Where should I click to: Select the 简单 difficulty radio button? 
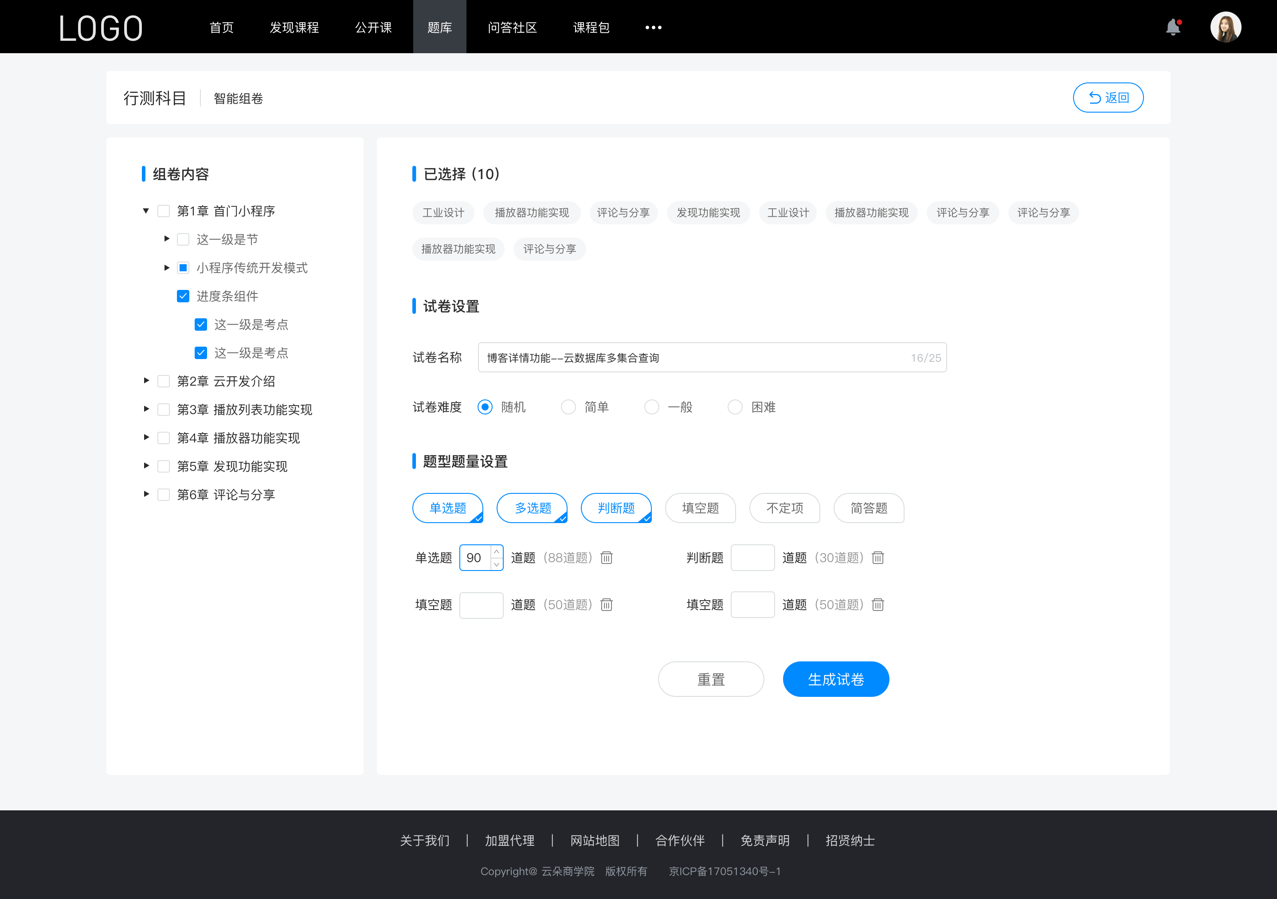pyautogui.click(x=568, y=407)
